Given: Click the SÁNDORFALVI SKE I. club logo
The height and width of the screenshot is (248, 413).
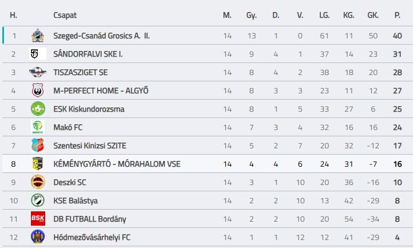Looking at the screenshot, I should click(38, 54).
